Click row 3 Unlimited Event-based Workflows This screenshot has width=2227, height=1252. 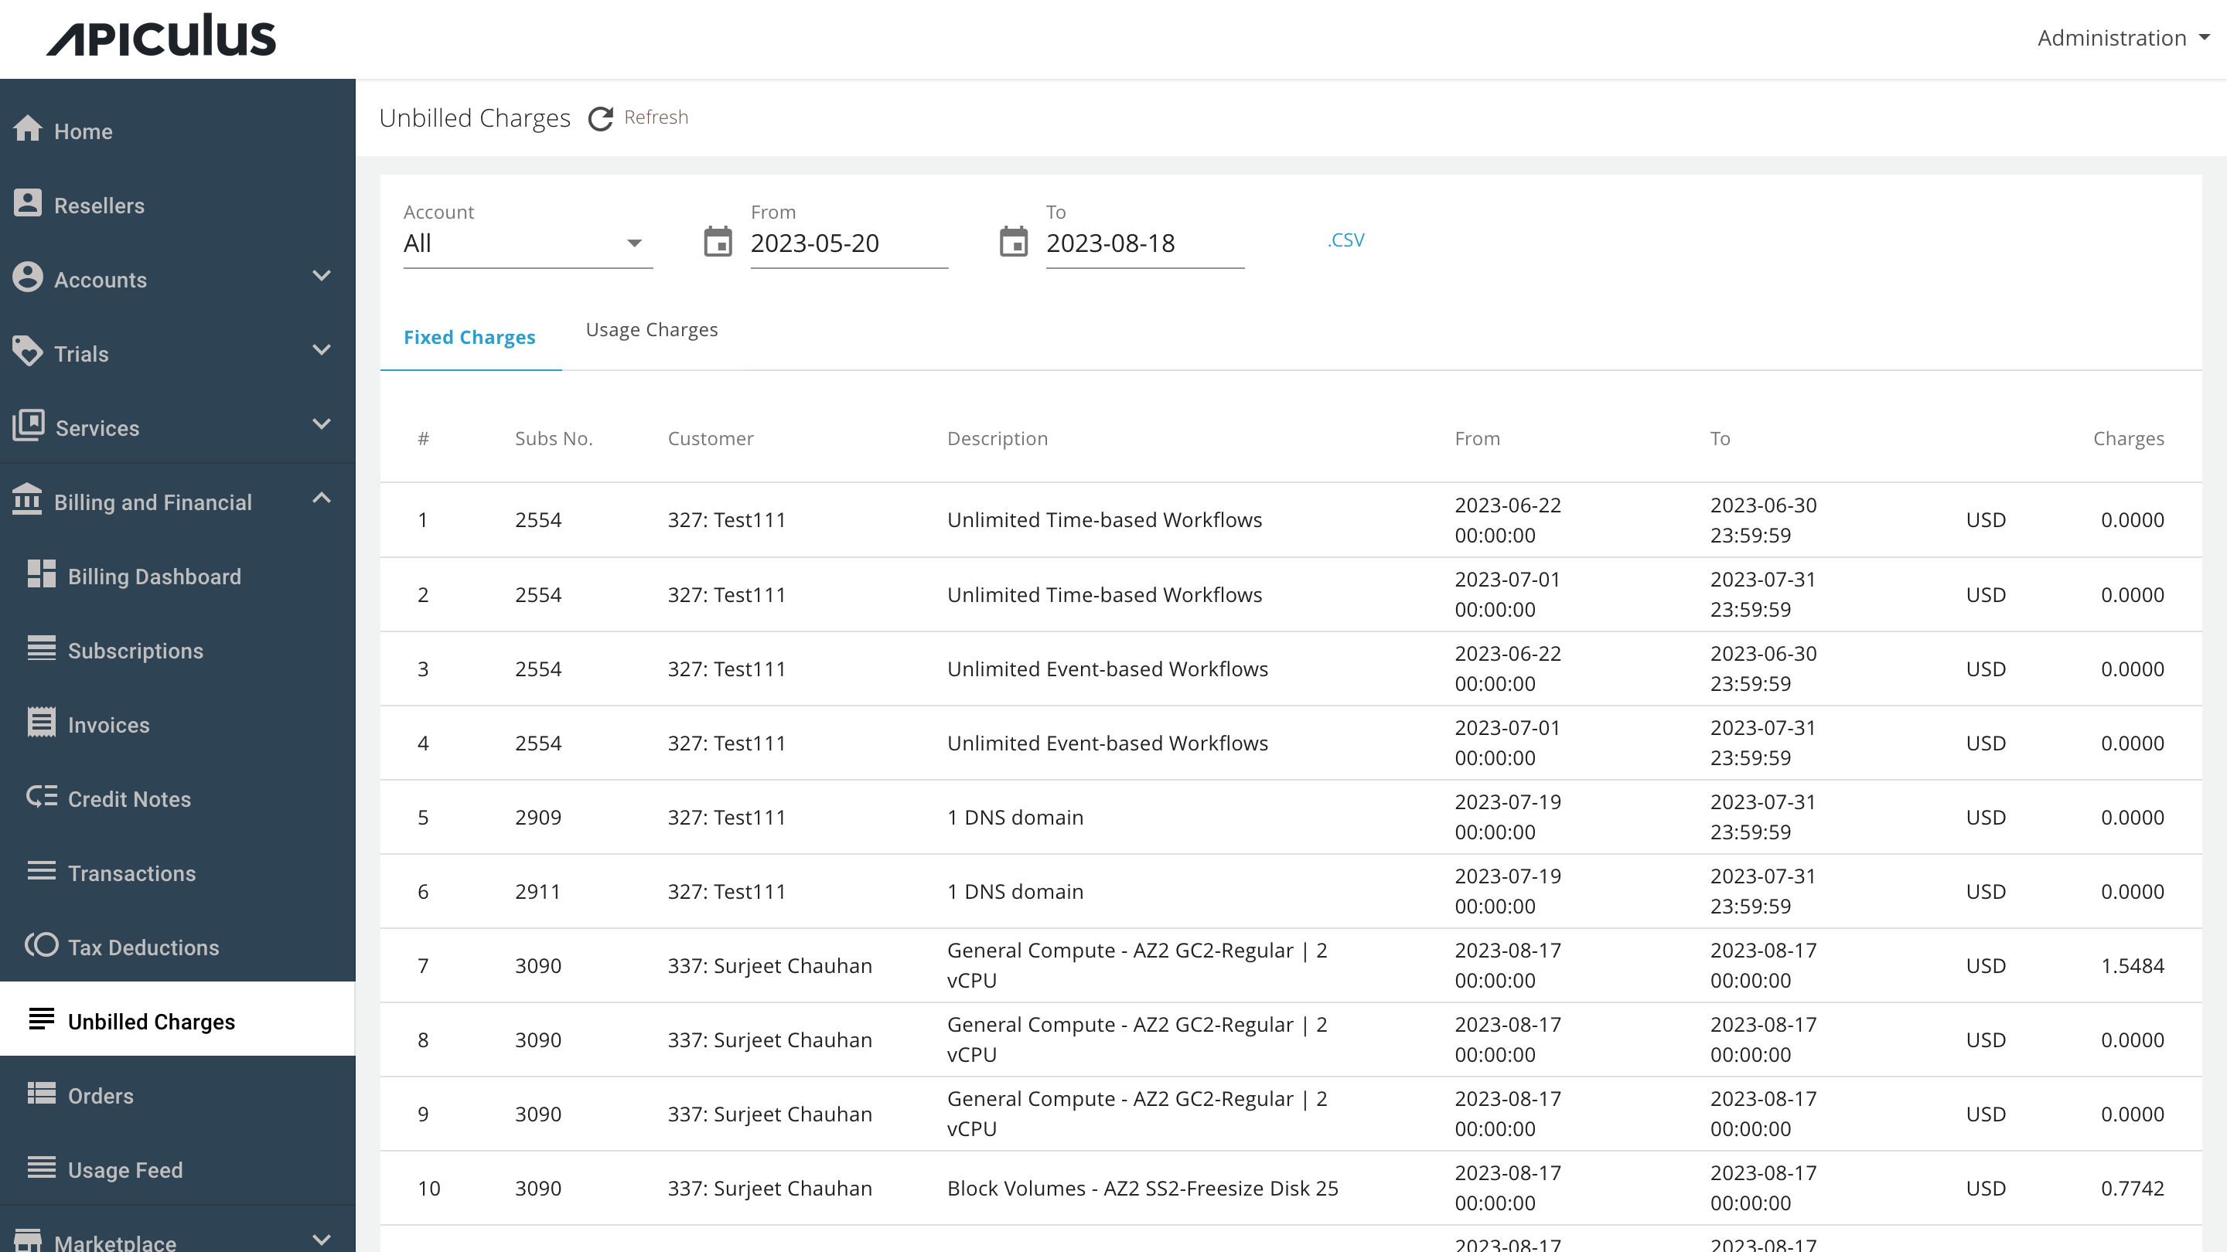point(1107,669)
